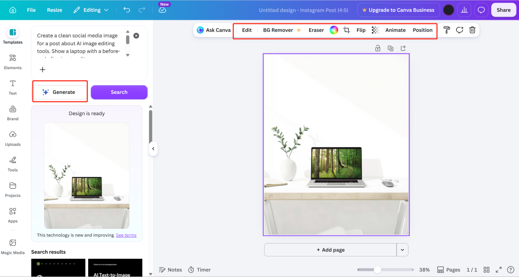Image resolution: width=519 pixels, height=277 pixels.
Task: Open the Magic Media panel
Action: [13, 247]
